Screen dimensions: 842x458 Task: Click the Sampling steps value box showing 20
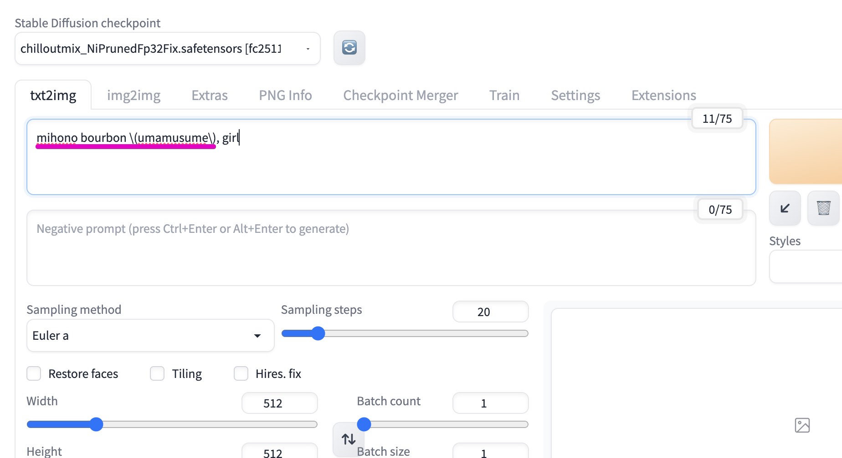click(490, 312)
